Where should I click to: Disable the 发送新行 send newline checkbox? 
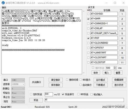tap(63, 94)
